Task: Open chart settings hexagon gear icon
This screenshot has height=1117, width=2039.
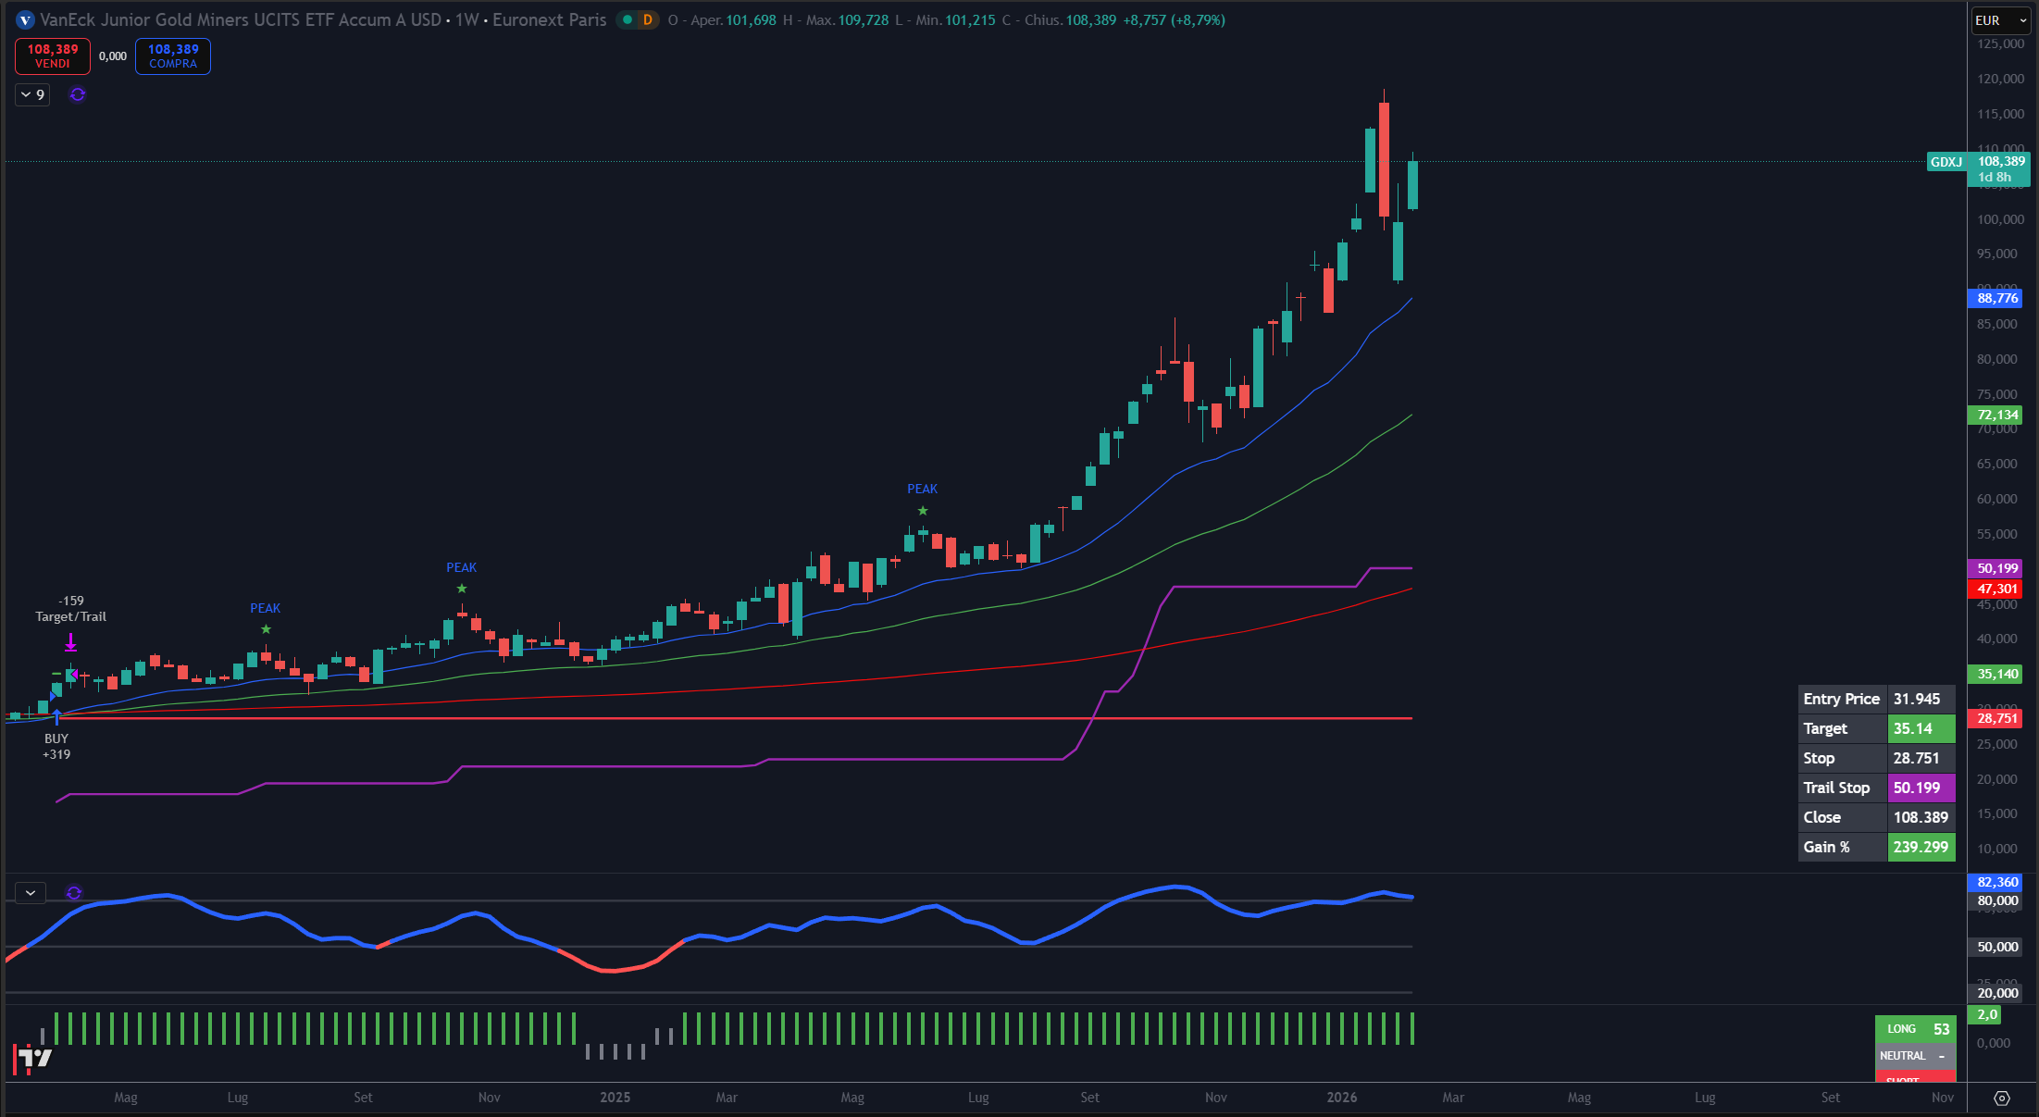Action: point(2002,1098)
